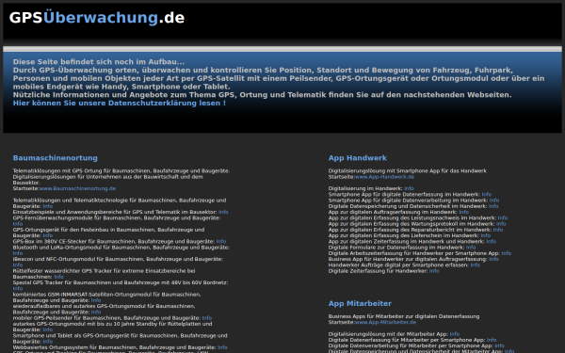Screen dimensions: 565x353
Task: Open Info for Erfassung des Lieferschein im Handwerk
Action: [x=486, y=235]
